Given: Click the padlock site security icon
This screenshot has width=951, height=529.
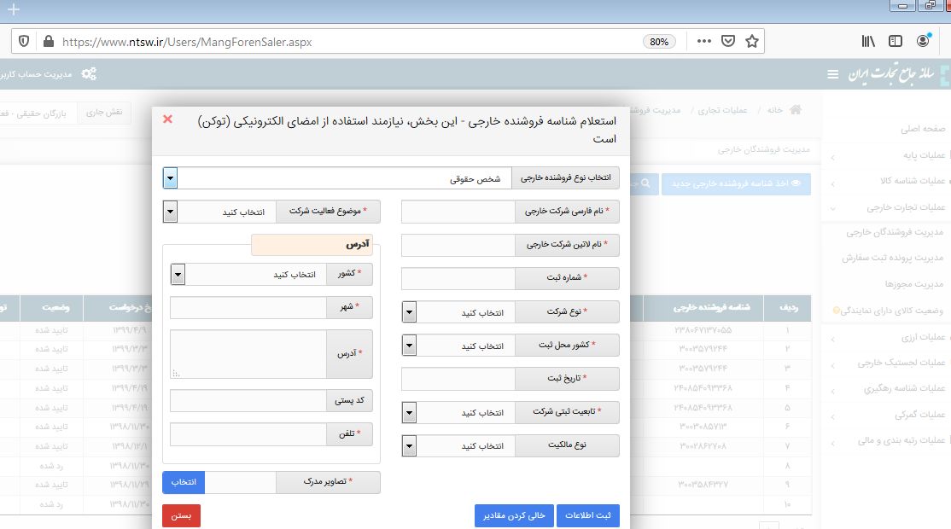Looking at the screenshot, I should click(49, 41).
